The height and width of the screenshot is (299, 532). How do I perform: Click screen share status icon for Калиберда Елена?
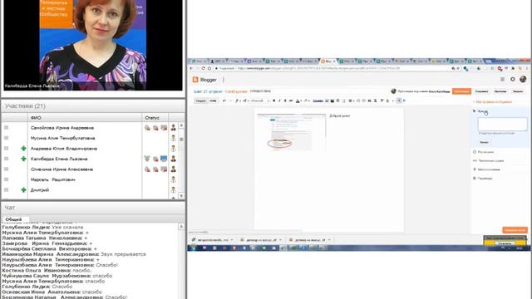(x=164, y=159)
